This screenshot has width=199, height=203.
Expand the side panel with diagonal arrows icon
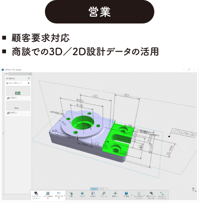point(30,74)
